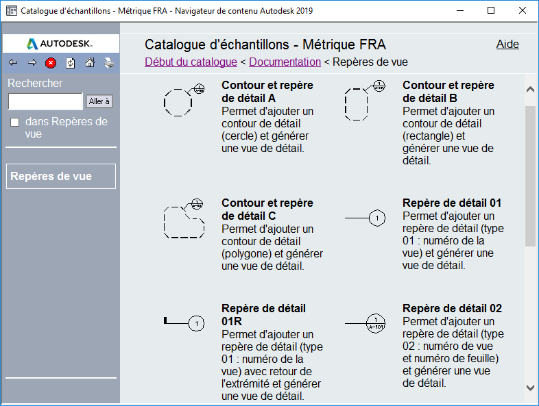Click the refresh page icon
The height and width of the screenshot is (406, 539).
pyautogui.click(x=70, y=63)
